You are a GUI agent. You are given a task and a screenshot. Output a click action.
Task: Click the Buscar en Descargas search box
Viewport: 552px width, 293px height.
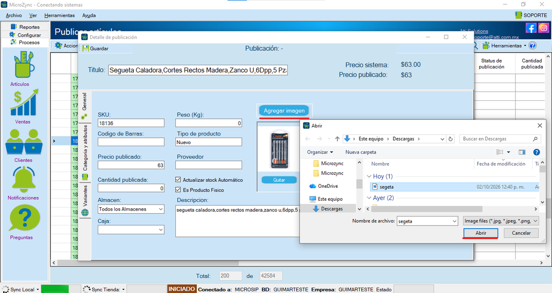[500, 139]
